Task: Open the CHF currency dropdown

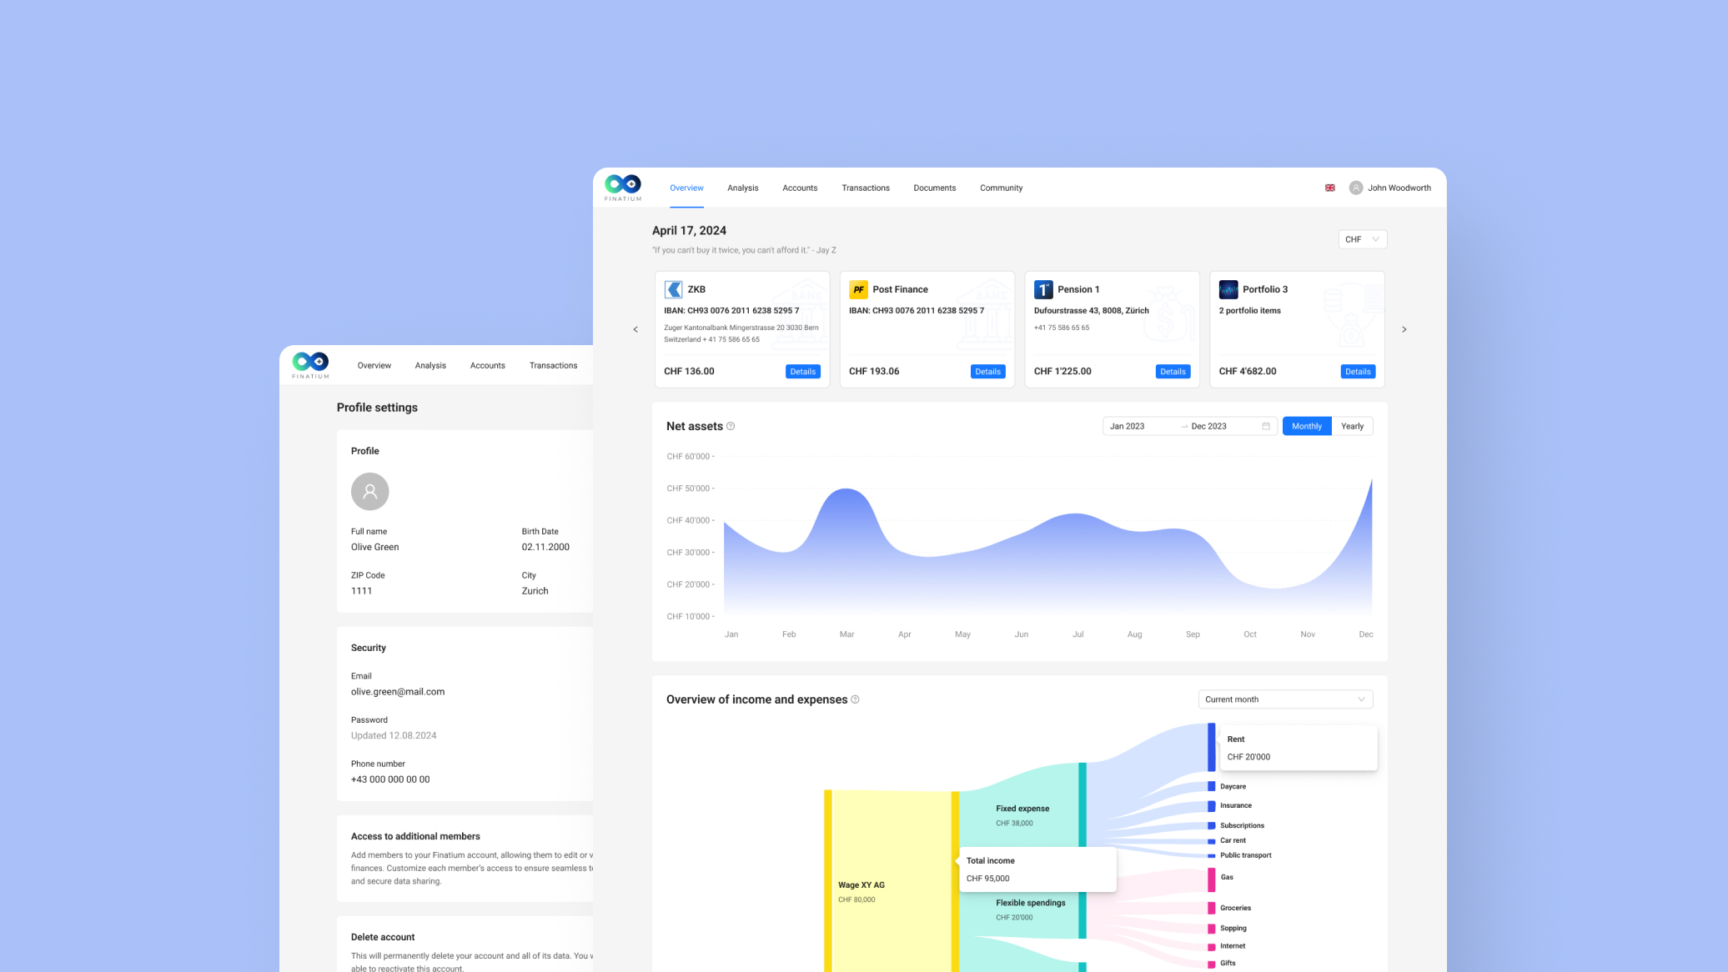Action: coord(1362,239)
